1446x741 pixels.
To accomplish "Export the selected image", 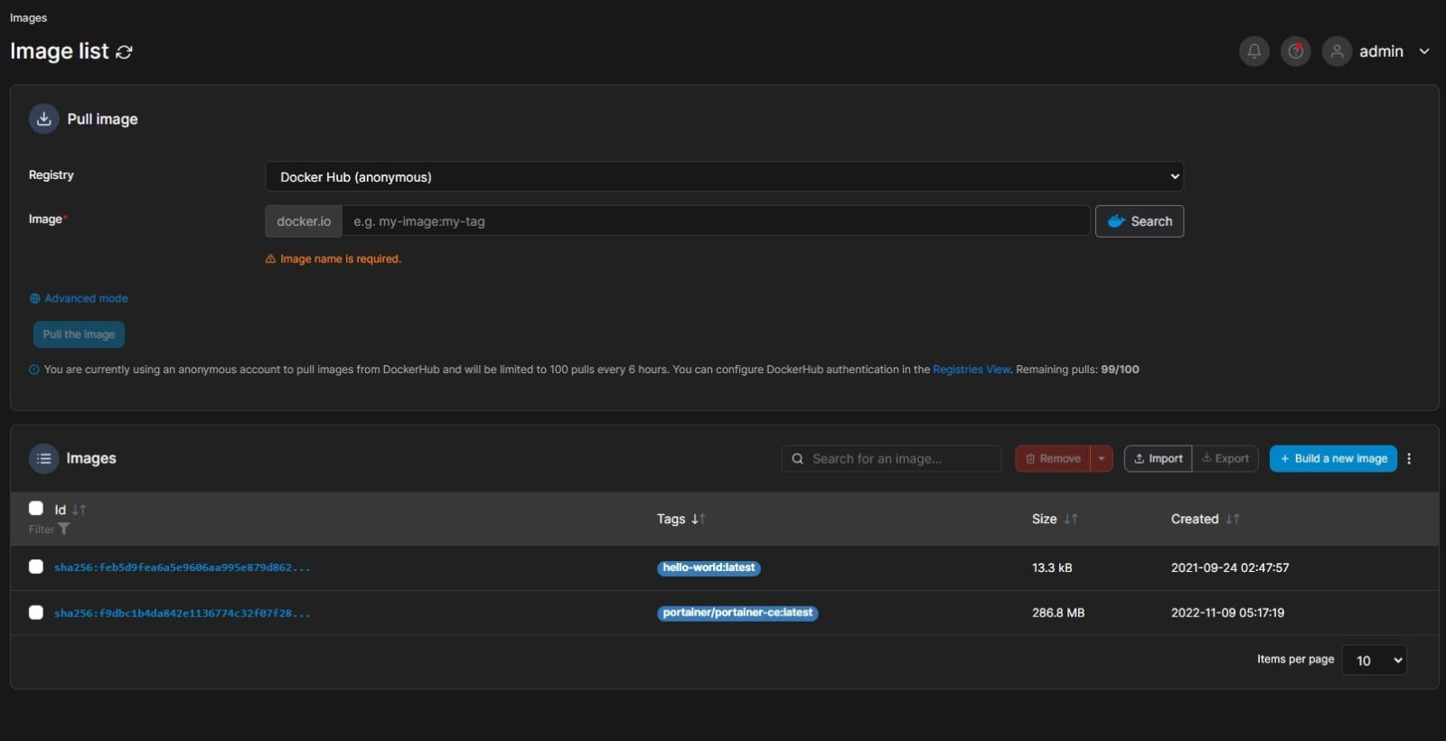I will click(1225, 459).
